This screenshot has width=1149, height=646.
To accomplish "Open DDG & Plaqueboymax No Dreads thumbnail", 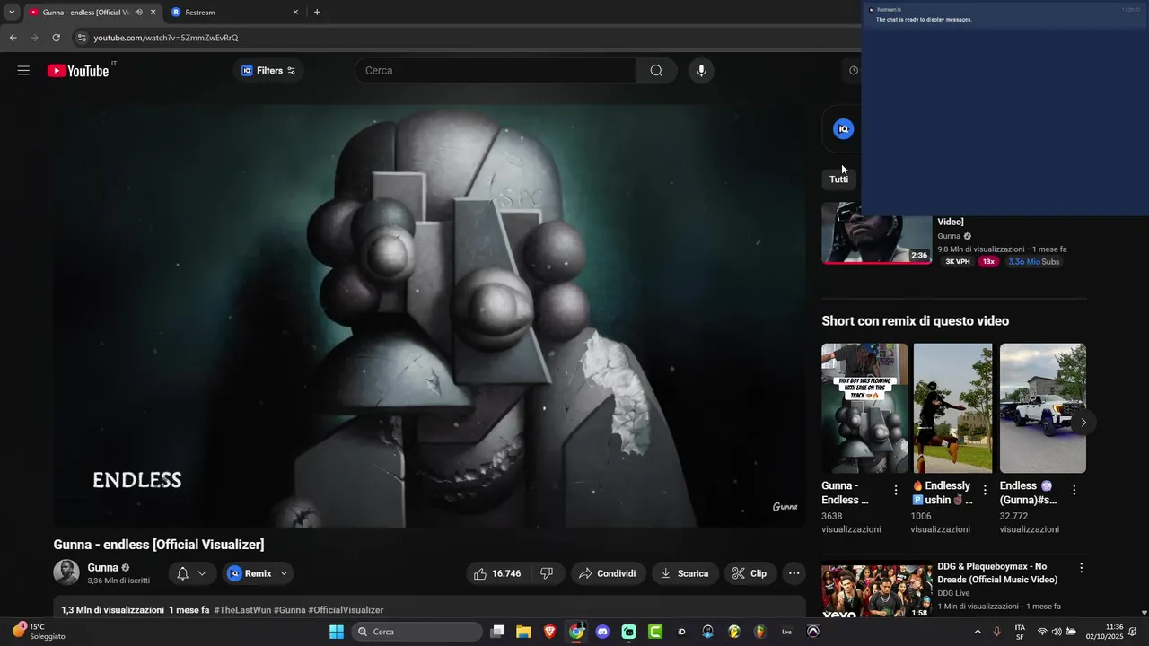I will (877, 590).
